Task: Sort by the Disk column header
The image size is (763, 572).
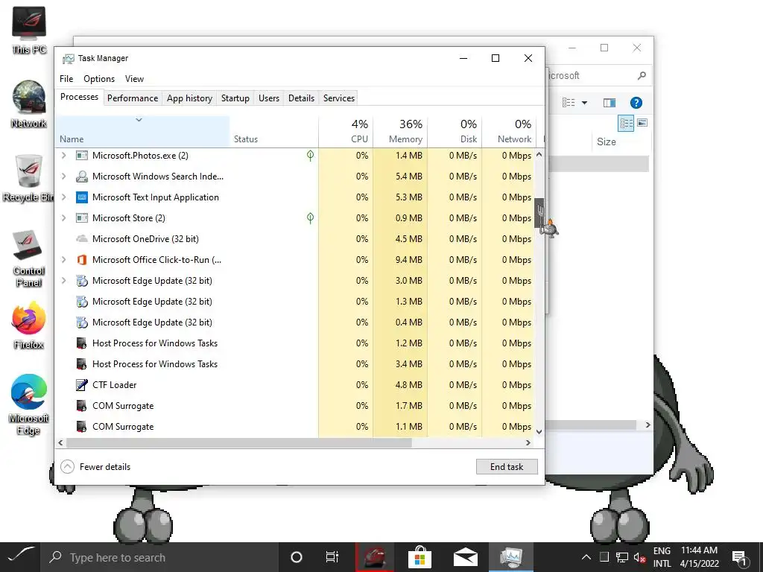Action: (455, 131)
